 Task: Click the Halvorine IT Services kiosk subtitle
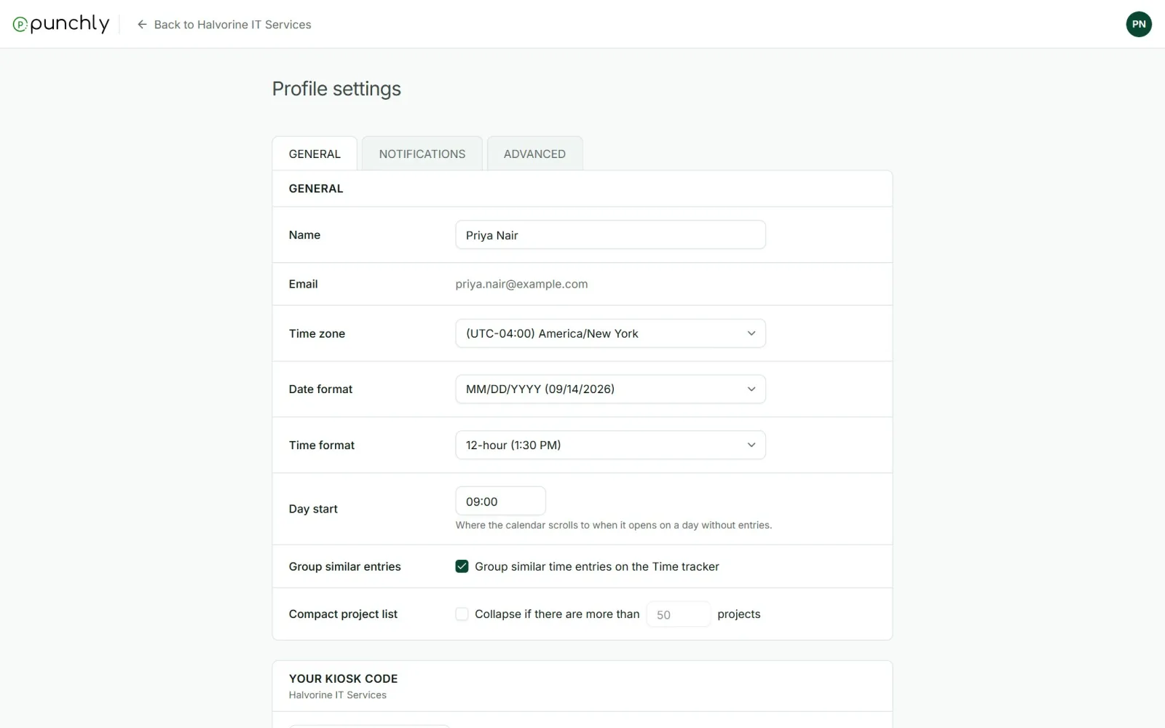pos(337,695)
